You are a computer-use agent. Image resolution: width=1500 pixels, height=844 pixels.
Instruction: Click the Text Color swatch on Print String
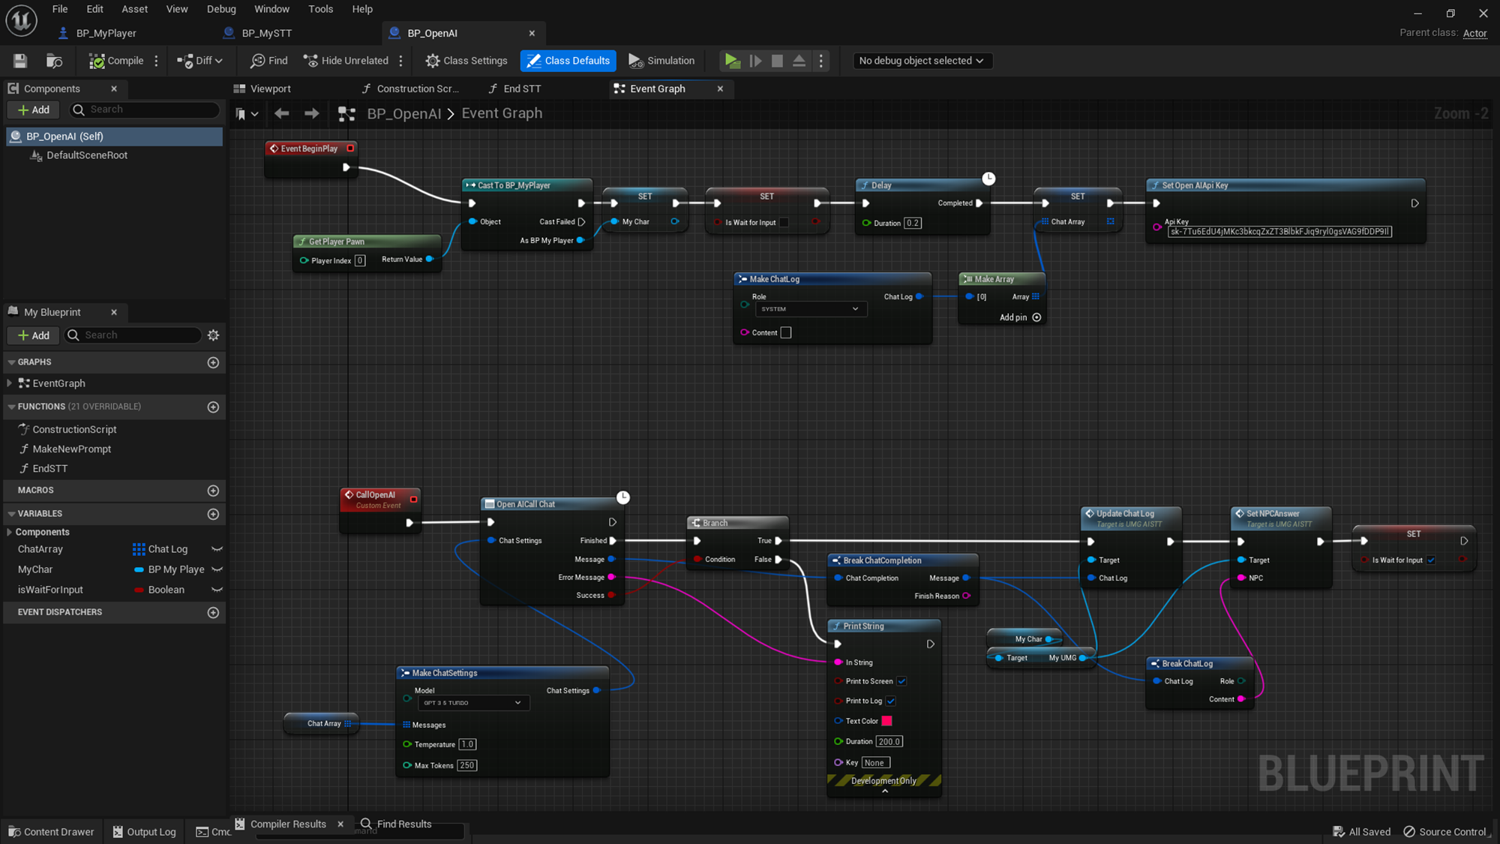click(x=887, y=721)
